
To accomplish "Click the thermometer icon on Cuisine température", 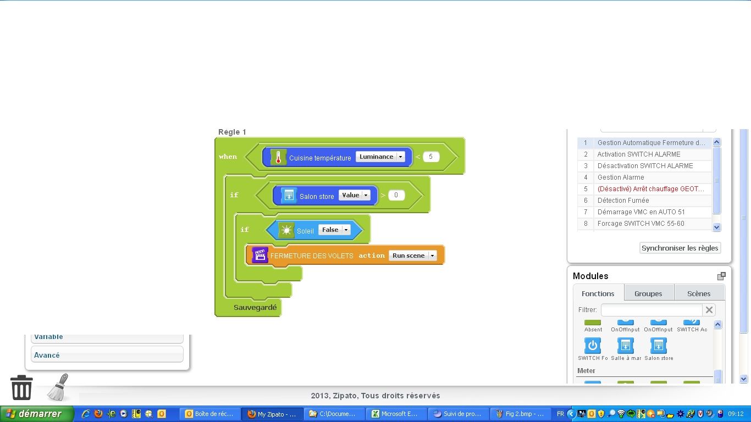I will click(279, 158).
